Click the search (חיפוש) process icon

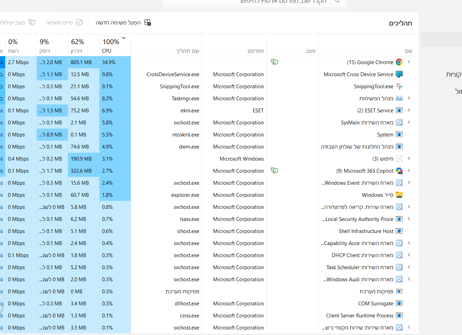coord(399,159)
